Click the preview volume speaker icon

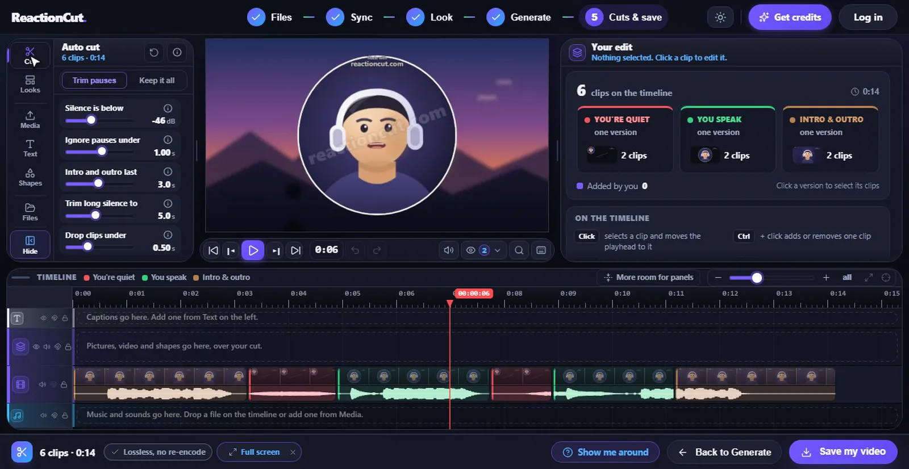448,250
